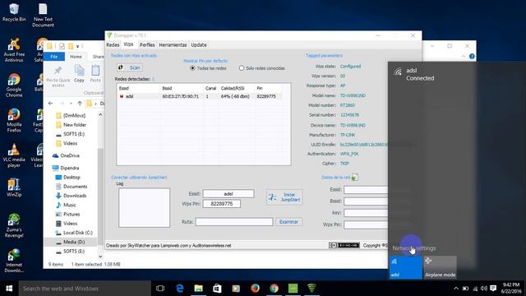This screenshot has height=296, width=526.
Task: Open the Recycle Bin desktop icon
Action: (14, 12)
